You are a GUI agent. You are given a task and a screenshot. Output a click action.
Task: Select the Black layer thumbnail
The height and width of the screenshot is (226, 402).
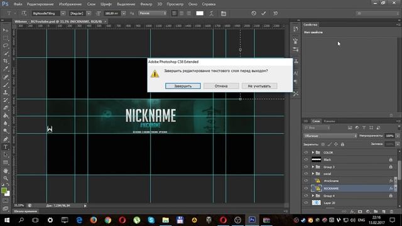click(316, 159)
